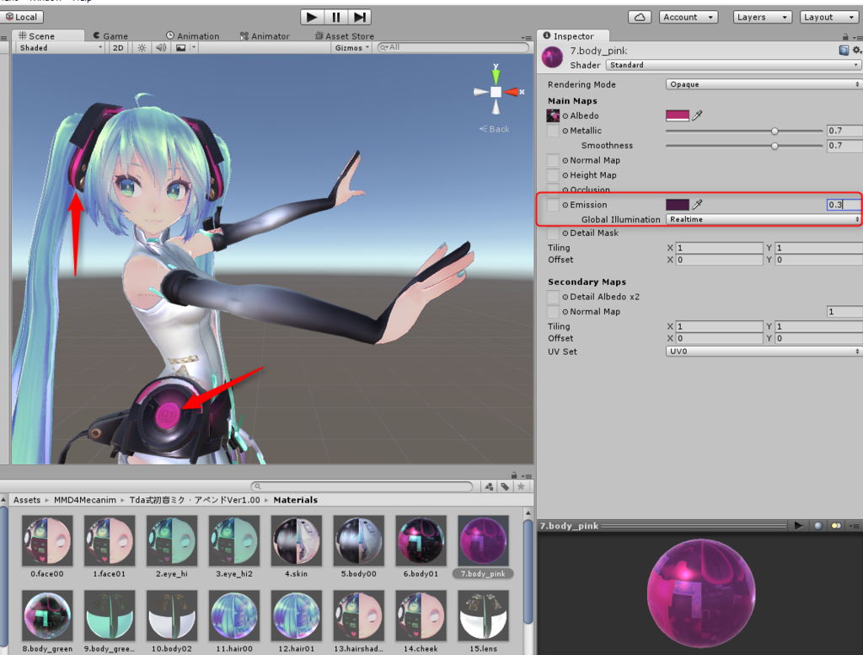Toggle scene lighting sun icon
Screen dimensions: 863x655
pos(142,48)
